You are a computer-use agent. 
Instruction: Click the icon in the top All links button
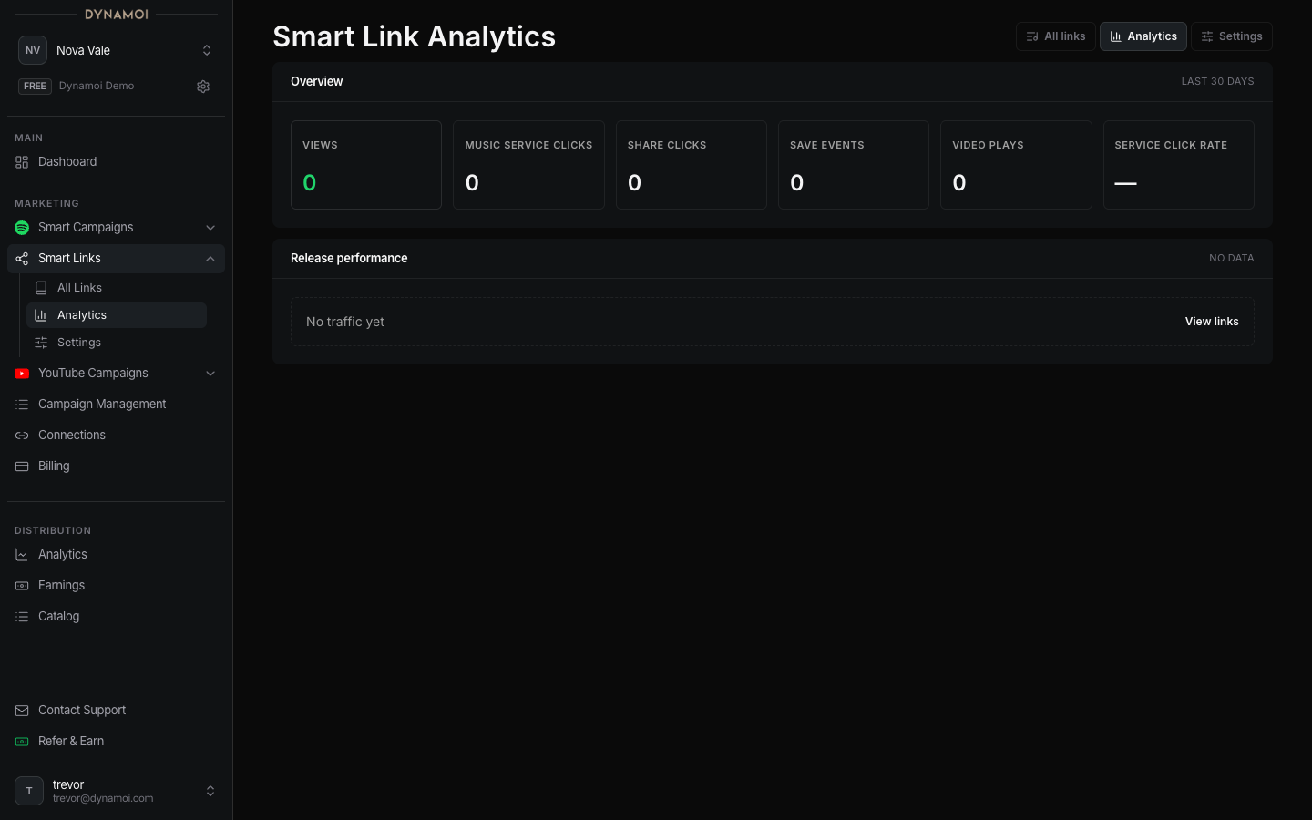1032,36
